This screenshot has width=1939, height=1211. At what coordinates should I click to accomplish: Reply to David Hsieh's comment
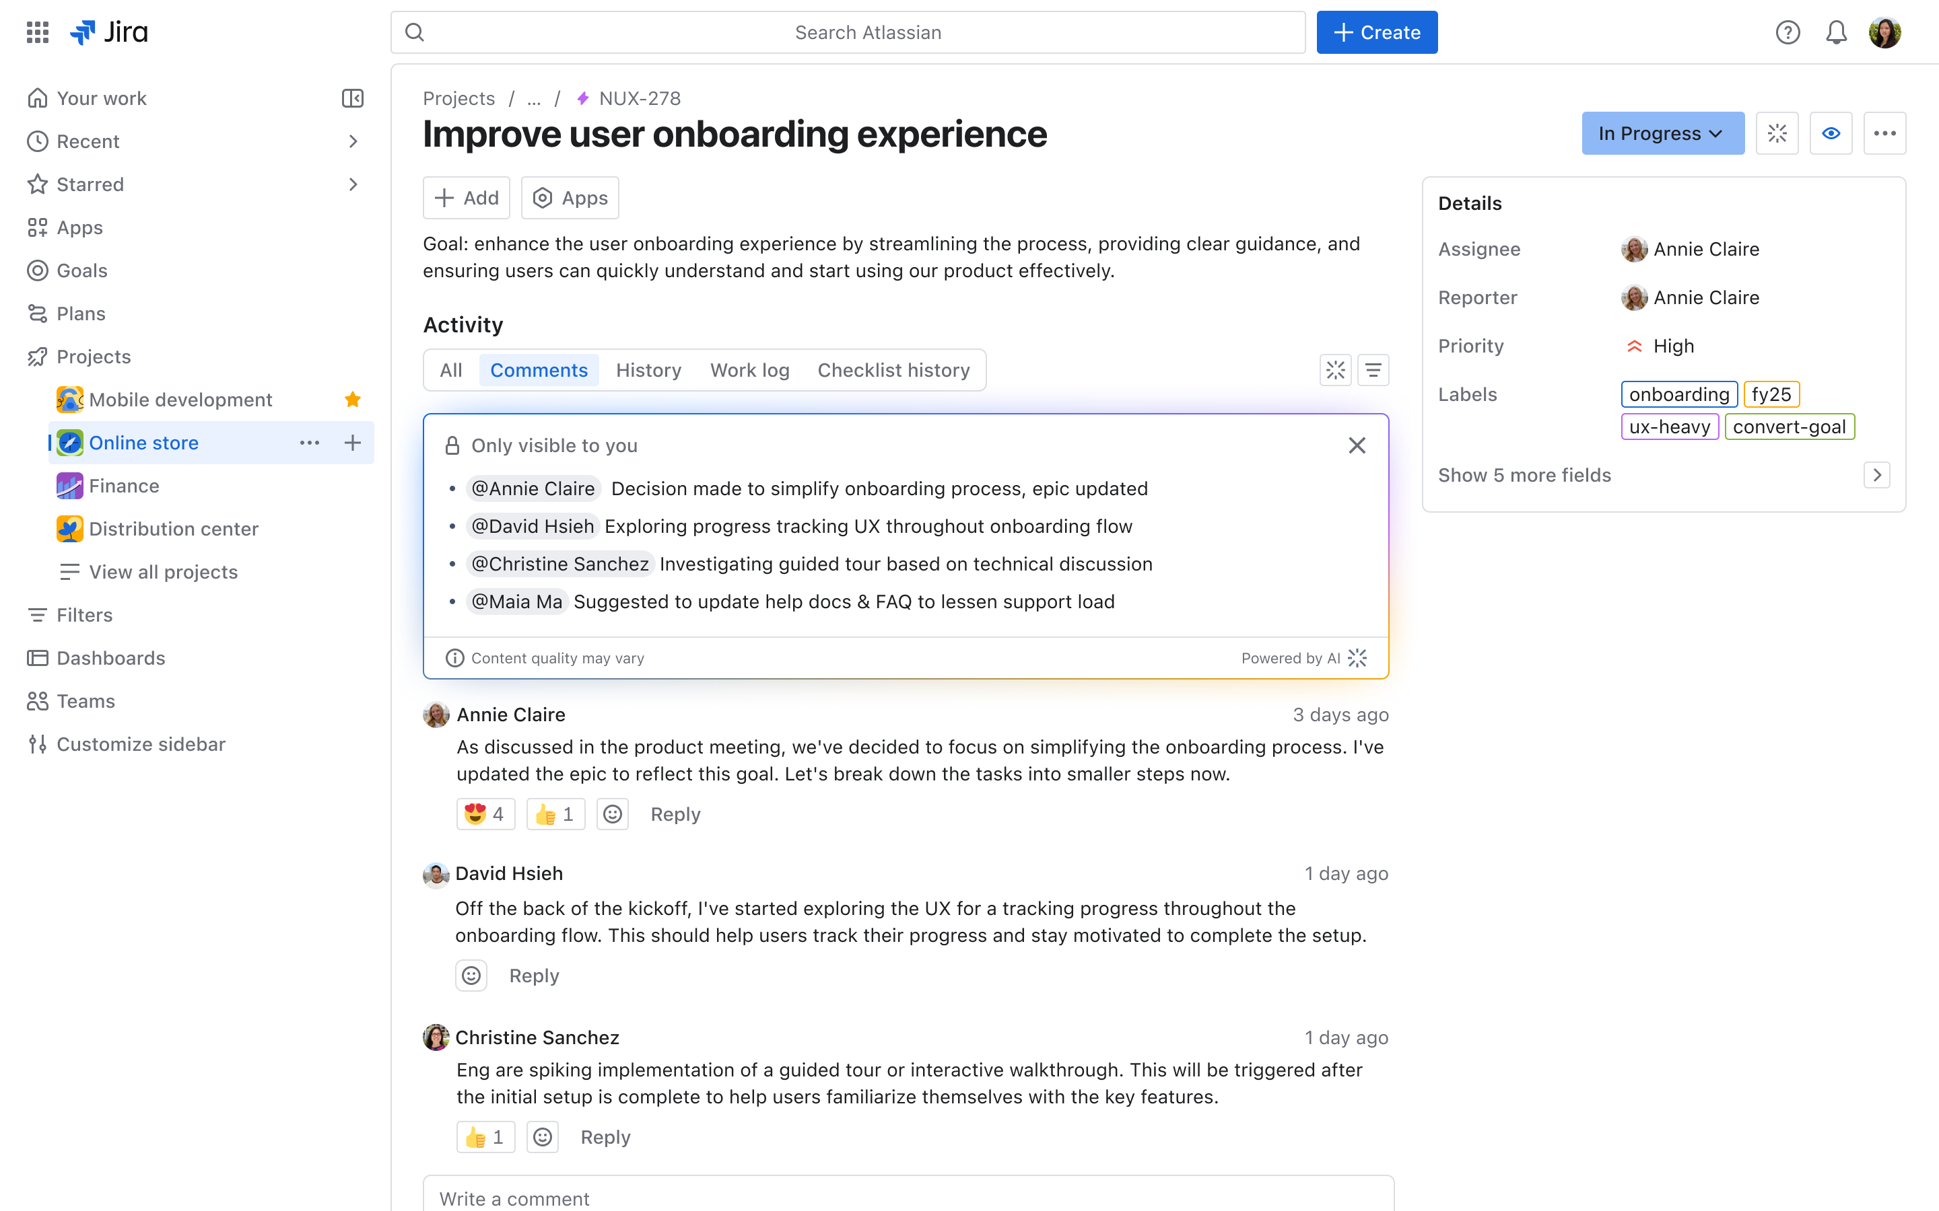point(534,975)
